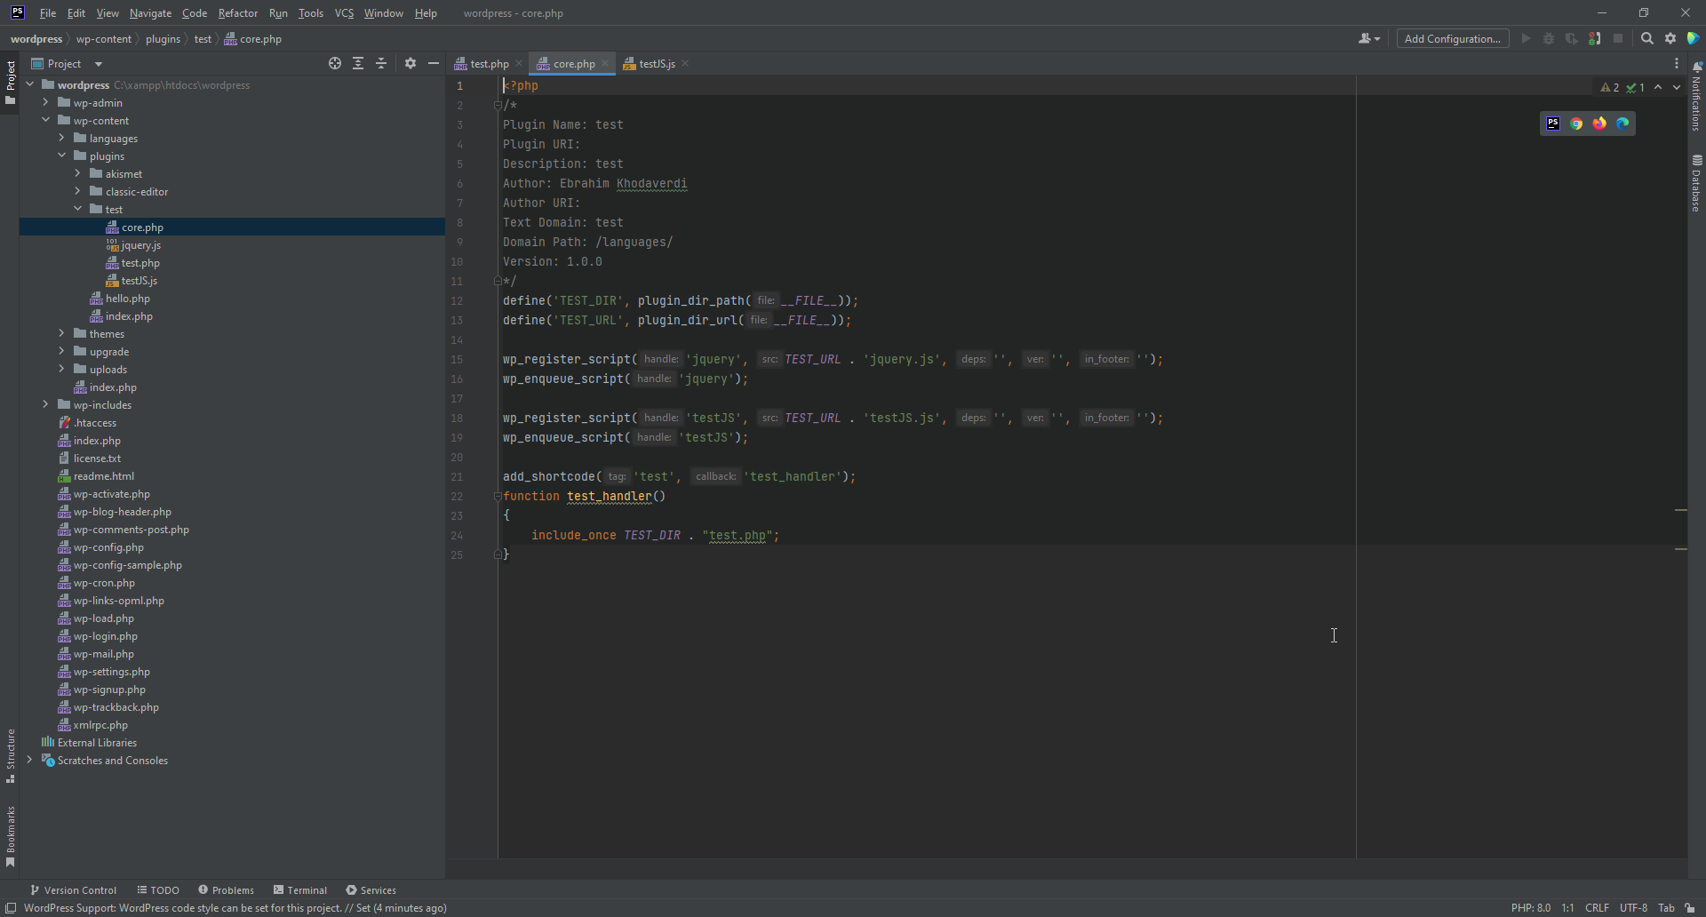1706x917 pixels.
Task: Collapse the wp-content folder
Action: click(46, 120)
